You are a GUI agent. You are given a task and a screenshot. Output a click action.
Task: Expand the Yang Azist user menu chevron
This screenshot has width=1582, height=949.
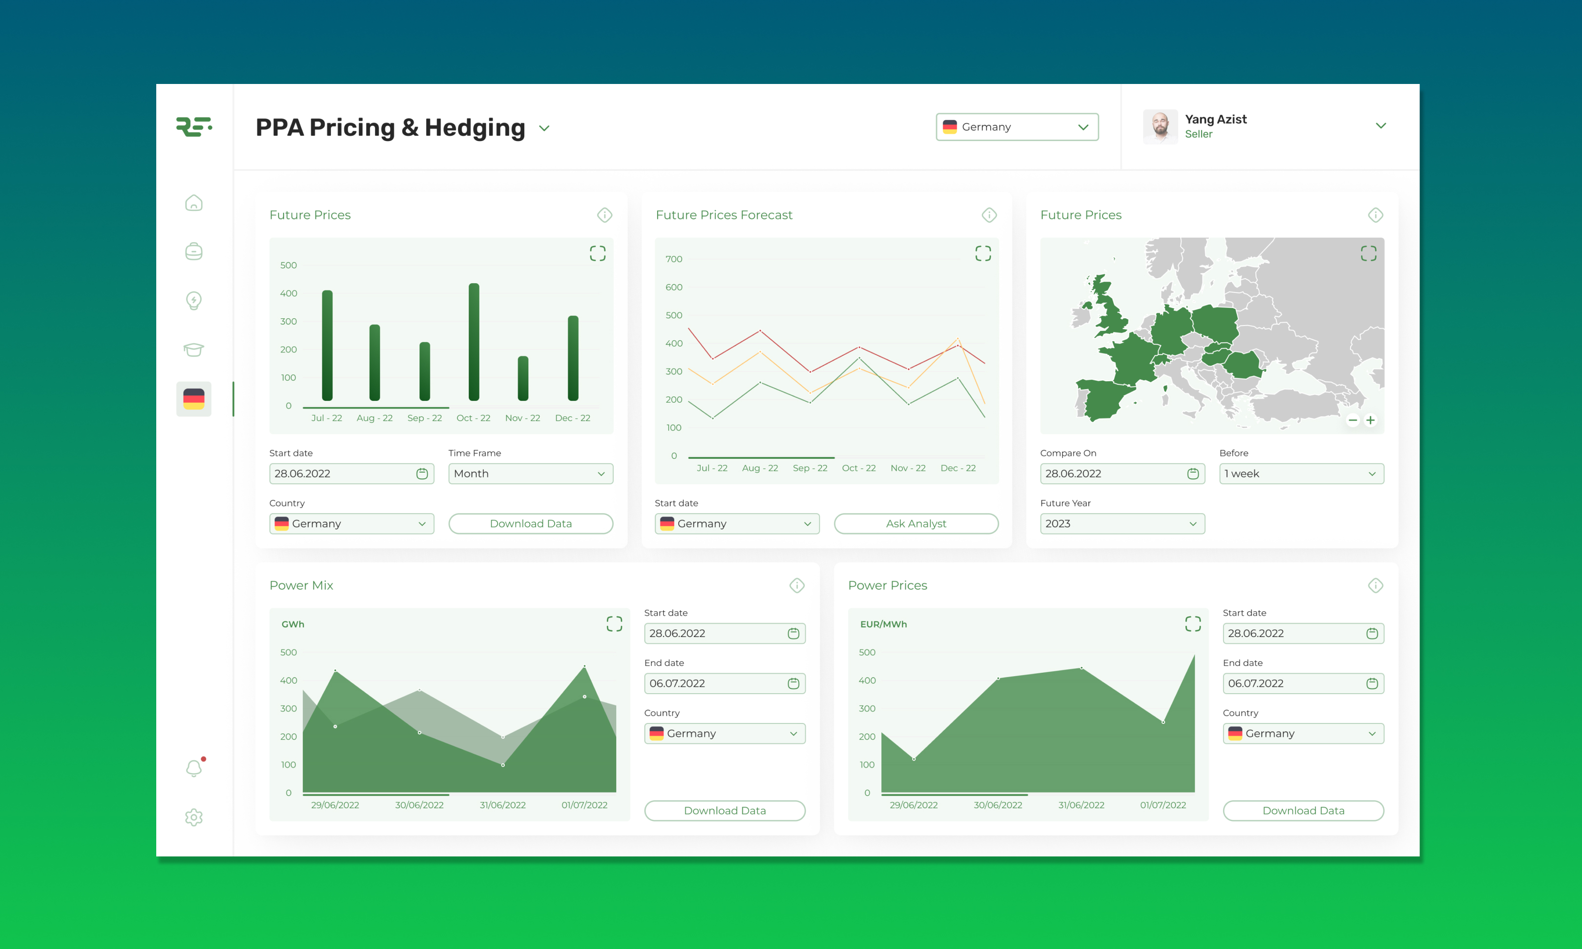pyautogui.click(x=1380, y=126)
